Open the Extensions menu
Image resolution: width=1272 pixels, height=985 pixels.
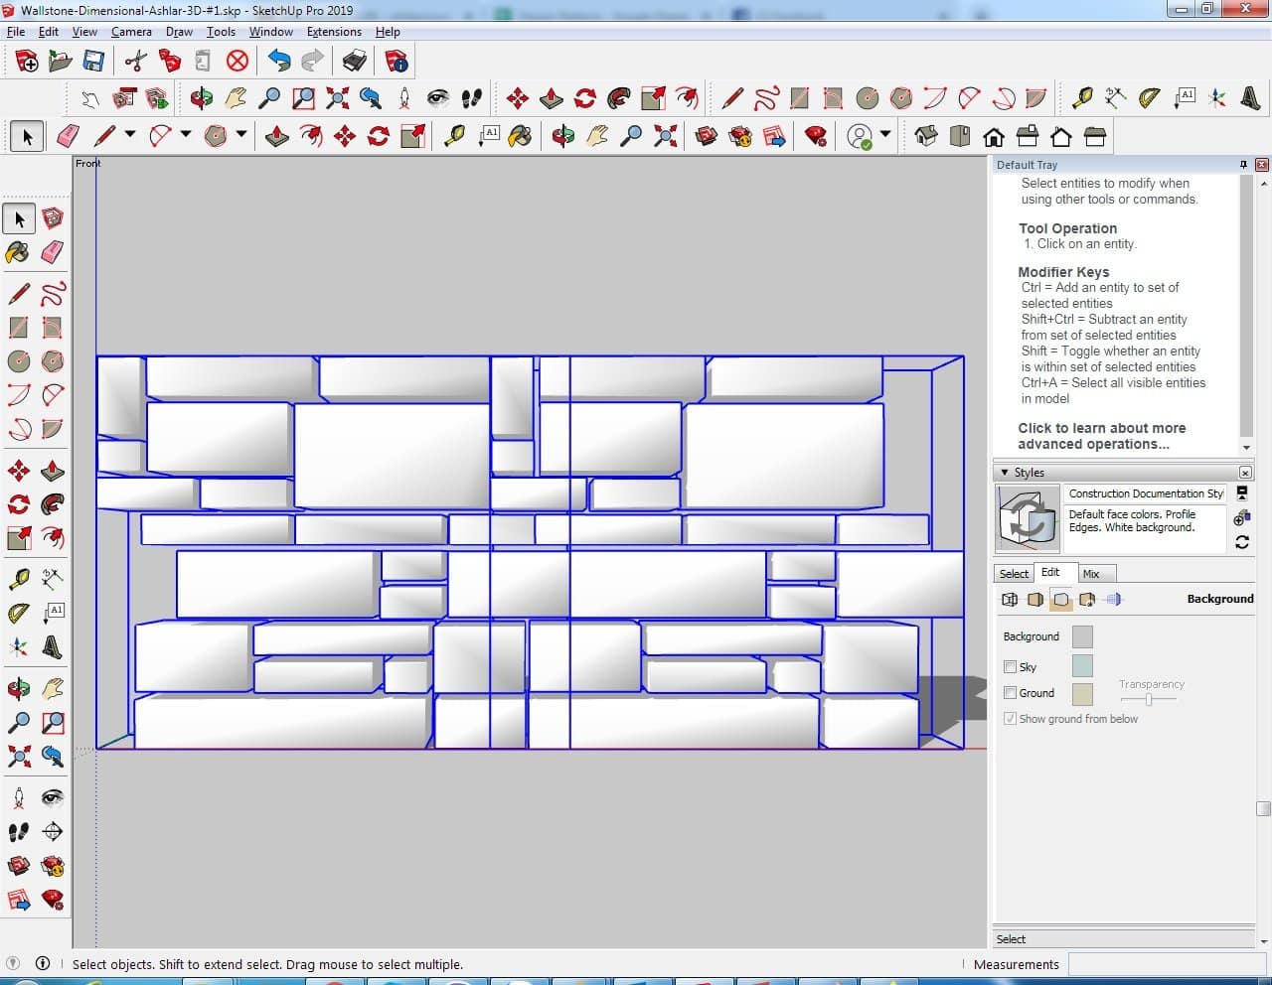[334, 32]
